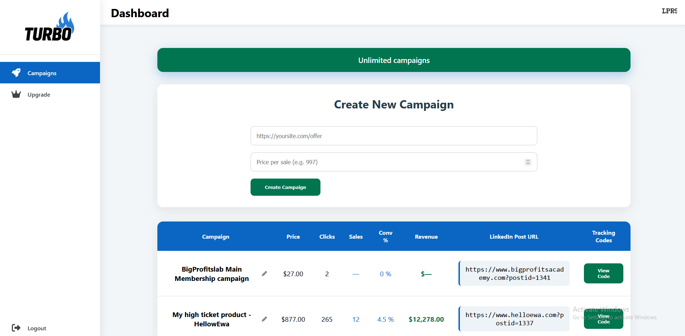Focus the Price per sale field
Image resolution: width=685 pixels, height=336 pixels.
[x=387, y=162]
